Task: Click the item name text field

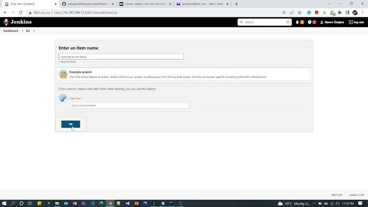Action: pos(121,56)
